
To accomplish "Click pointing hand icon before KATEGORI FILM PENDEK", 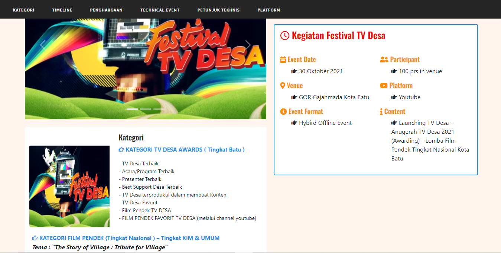I will [x=35, y=238].
